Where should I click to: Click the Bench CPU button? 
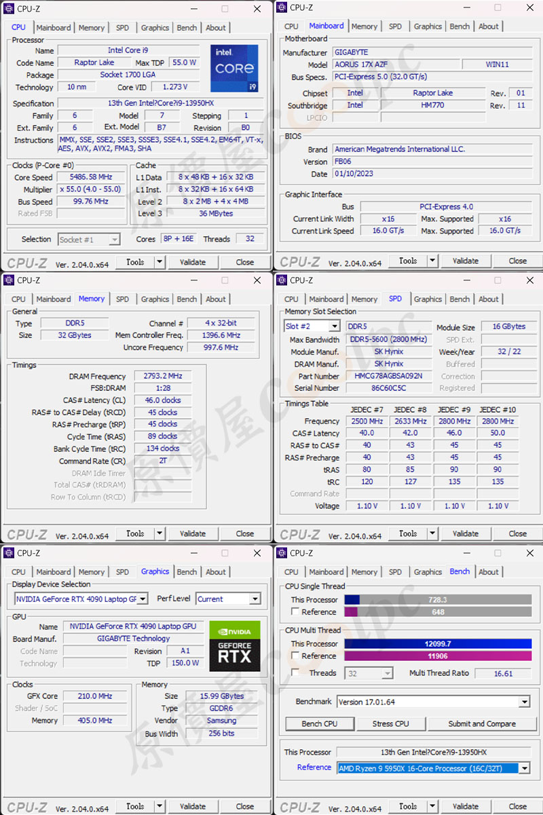(320, 724)
